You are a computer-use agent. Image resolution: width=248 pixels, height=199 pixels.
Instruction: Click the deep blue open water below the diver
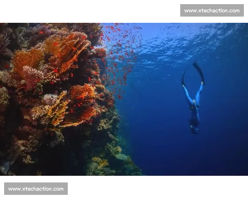point(194,158)
